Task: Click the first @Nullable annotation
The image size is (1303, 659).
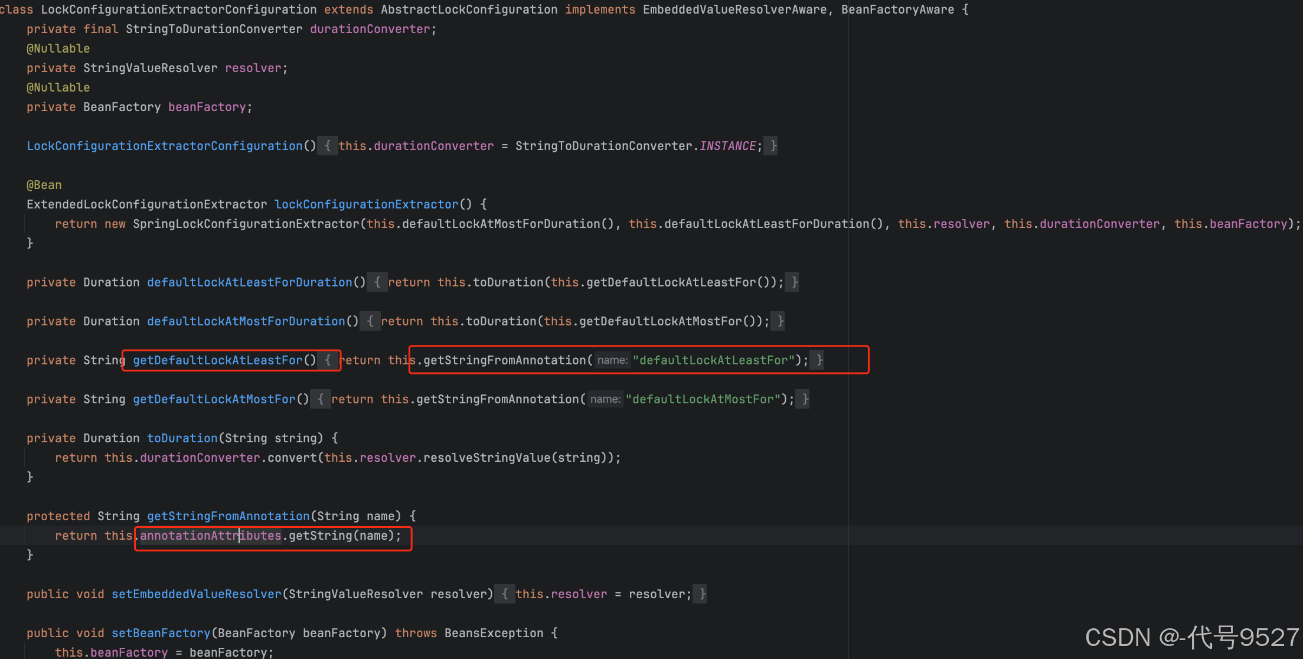Action: pos(58,48)
